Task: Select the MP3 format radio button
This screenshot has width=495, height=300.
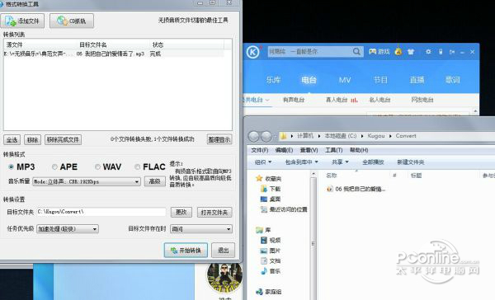Action: pos(11,166)
